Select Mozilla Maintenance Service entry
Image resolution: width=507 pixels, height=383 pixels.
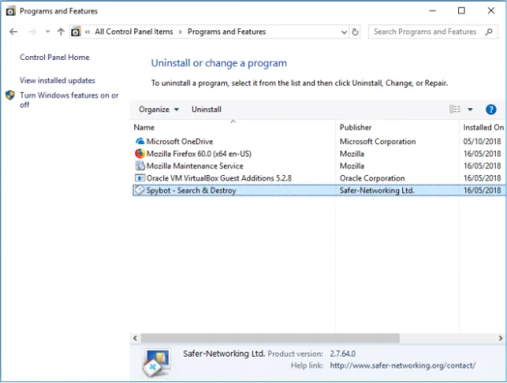pyautogui.click(x=195, y=166)
